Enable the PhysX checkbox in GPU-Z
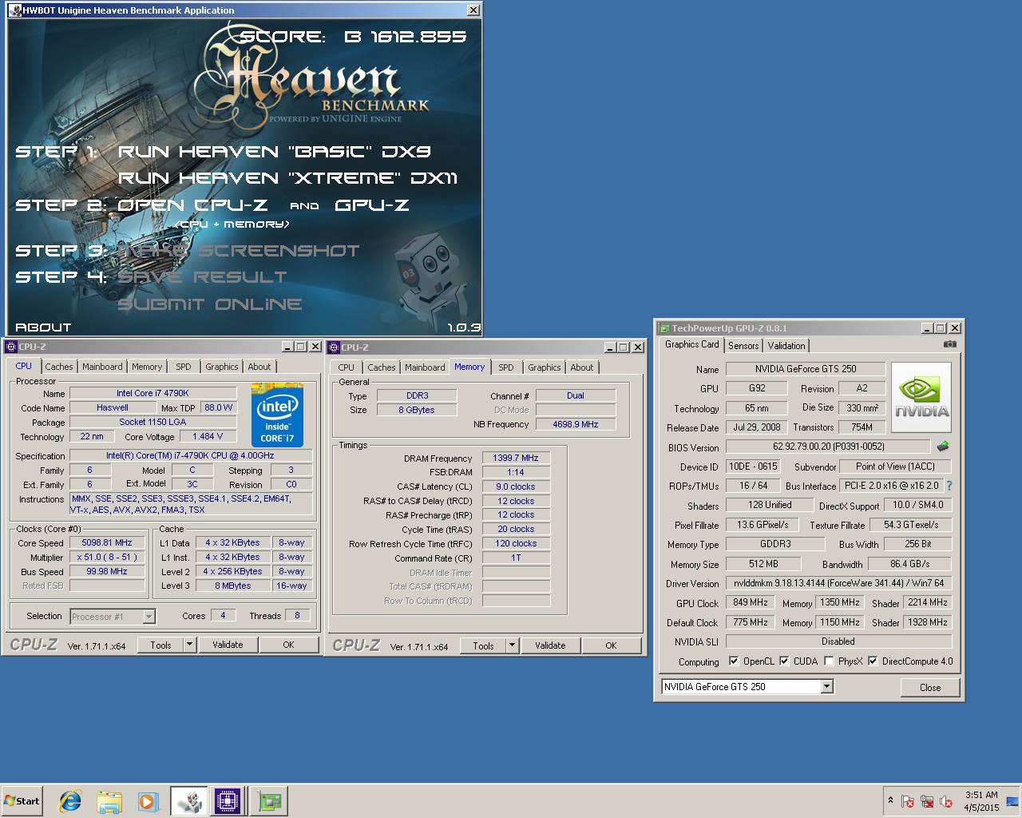This screenshot has height=818, width=1022. pyautogui.click(x=829, y=661)
